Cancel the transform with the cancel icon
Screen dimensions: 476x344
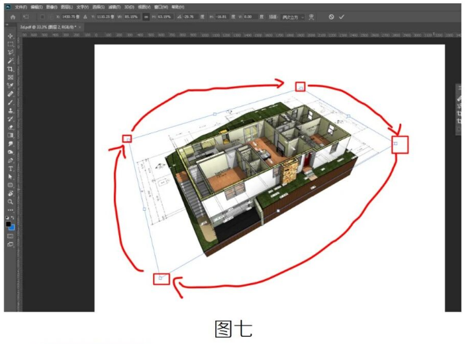(331, 17)
